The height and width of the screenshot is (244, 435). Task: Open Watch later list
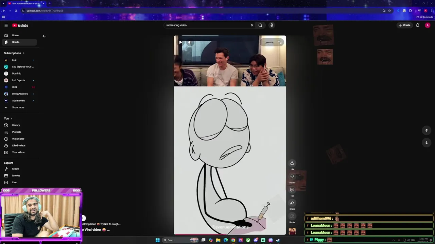pos(19,139)
